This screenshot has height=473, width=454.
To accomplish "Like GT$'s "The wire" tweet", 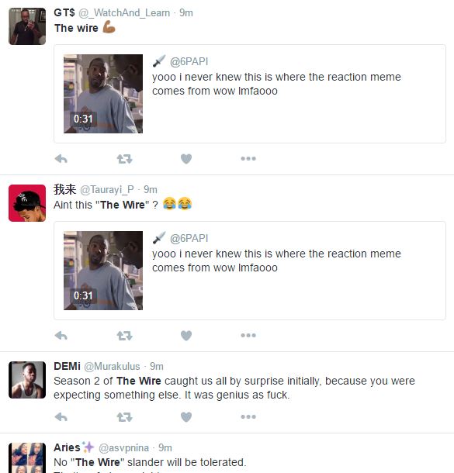I will pyautogui.click(x=186, y=159).
